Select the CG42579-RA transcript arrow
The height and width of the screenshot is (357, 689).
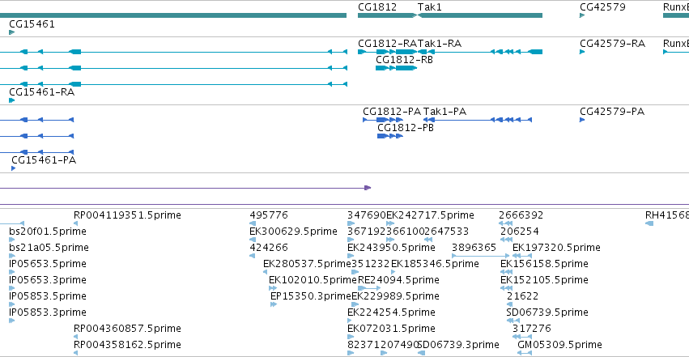click(x=582, y=52)
